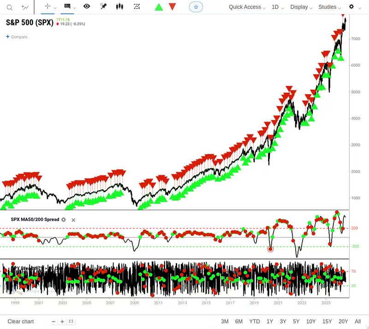Click the SPX MA50/200 Spread label

click(35, 220)
